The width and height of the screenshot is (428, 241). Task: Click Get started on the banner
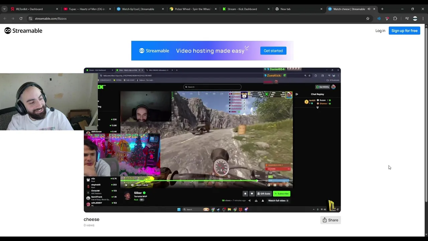[x=273, y=51]
